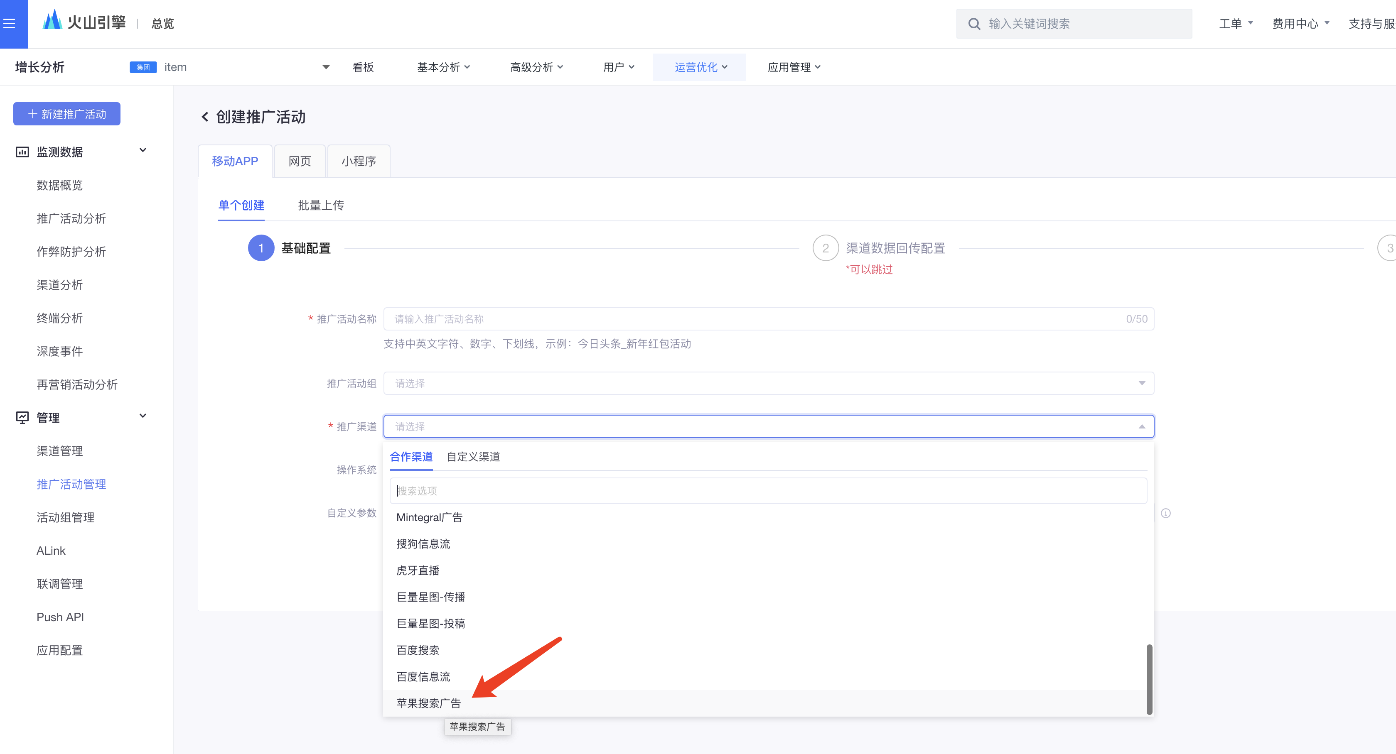Open 推广活动管理 in sidebar

click(71, 484)
